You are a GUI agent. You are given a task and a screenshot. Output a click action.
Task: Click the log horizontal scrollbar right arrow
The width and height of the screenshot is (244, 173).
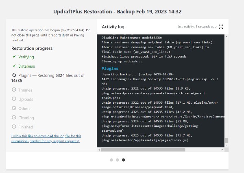pos(222,150)
